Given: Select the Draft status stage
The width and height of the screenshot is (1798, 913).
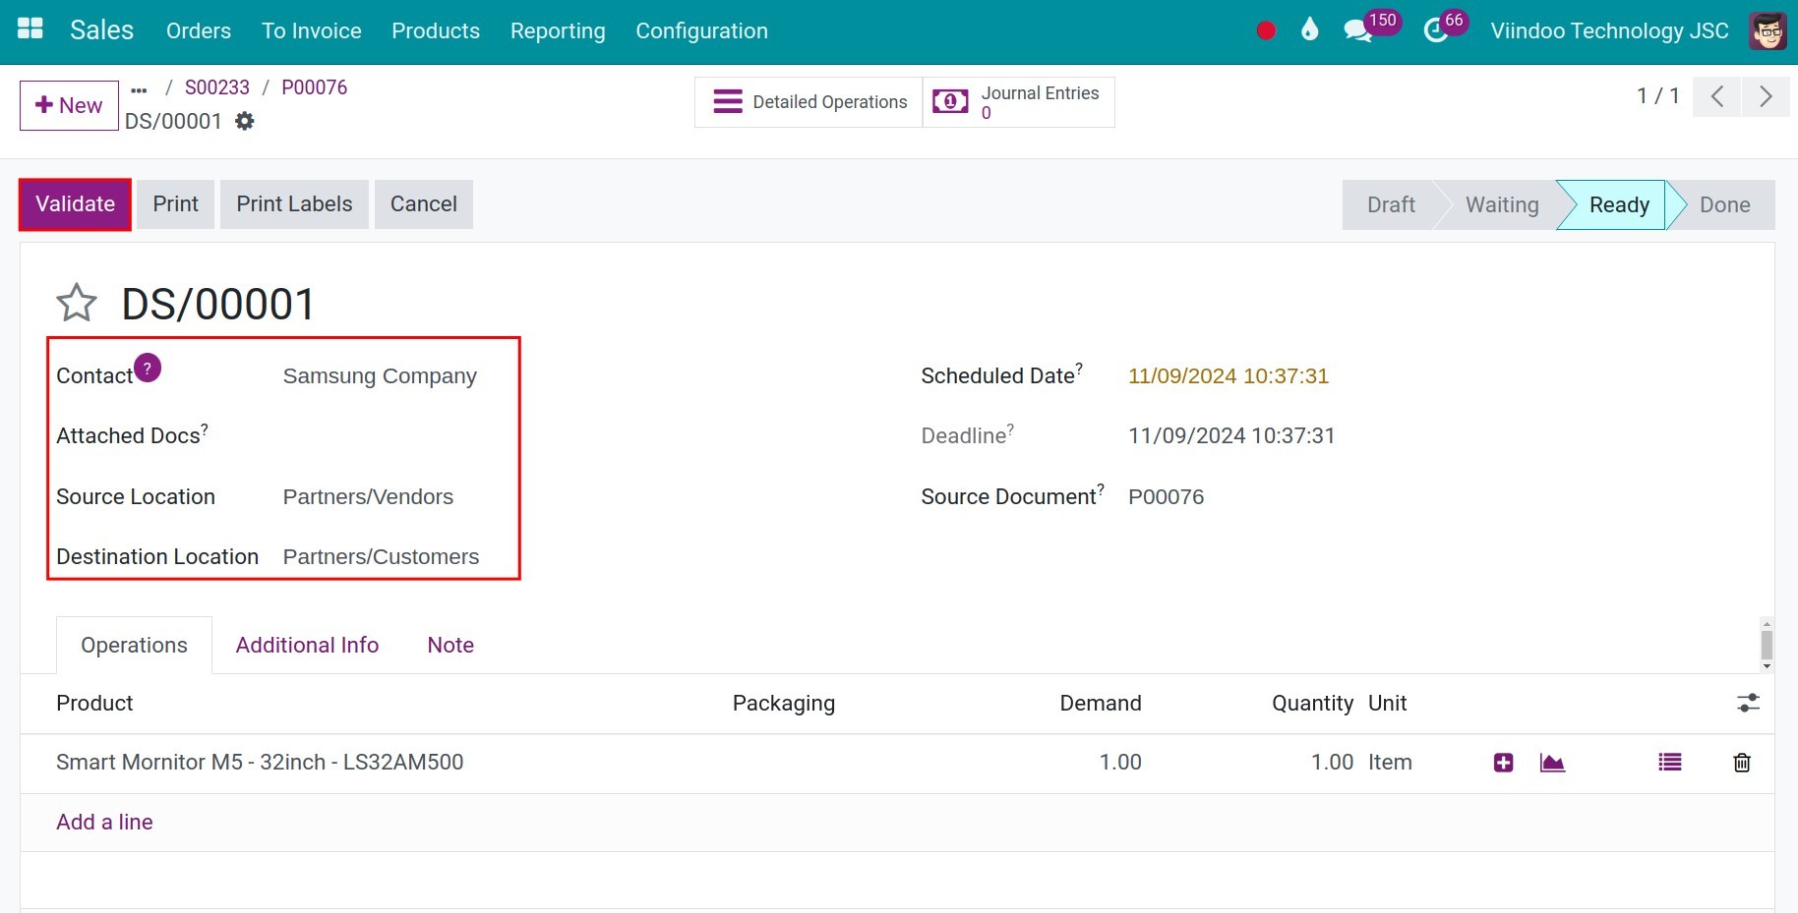Looking at the screenshot, I should [1391, 204].
